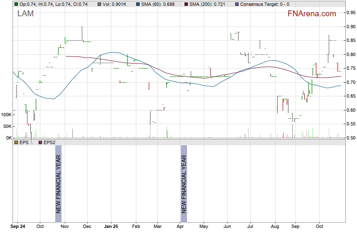Click the pink EPS2 legend square
This screenshot has height=235, width=357.
point(40,142)
